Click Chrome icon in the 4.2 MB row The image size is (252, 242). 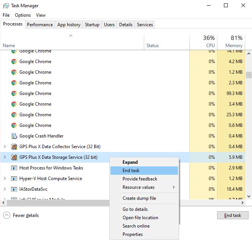[x=14, y=62]
